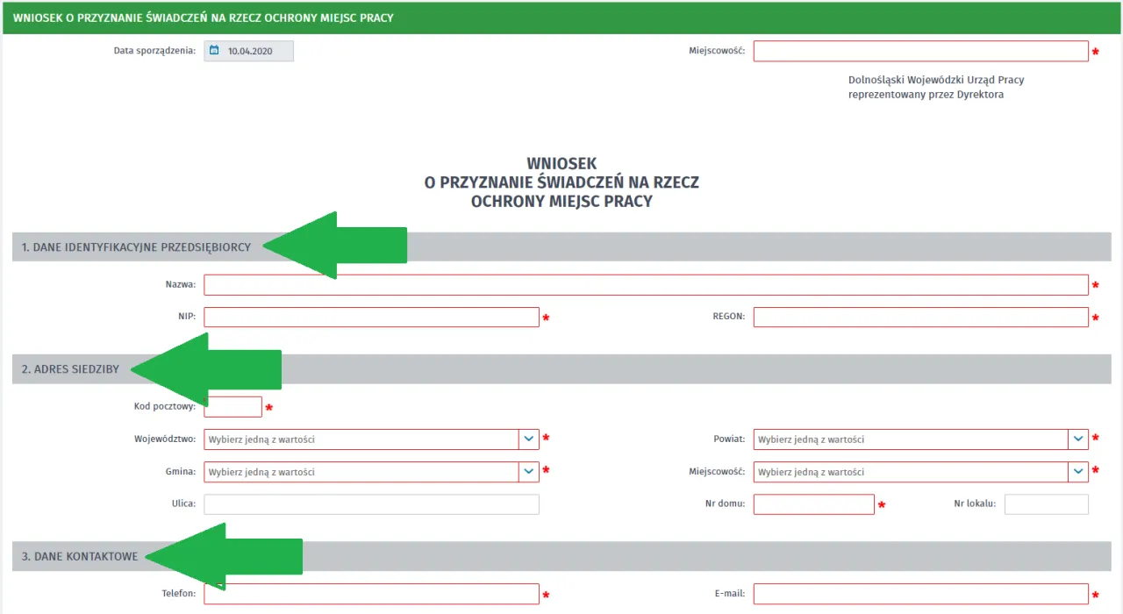Viewport: 1123px width, 614px height.
Task: Click the 'E-mail:' label
Action: 730,594
